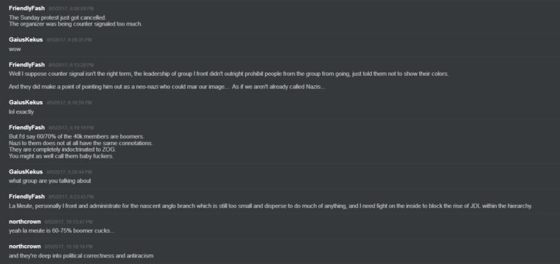The width and height of the screenshot is (560, 264).
Task: Select the line 'The organizer was being counter signaled too much.'
Action: (76, 24)
